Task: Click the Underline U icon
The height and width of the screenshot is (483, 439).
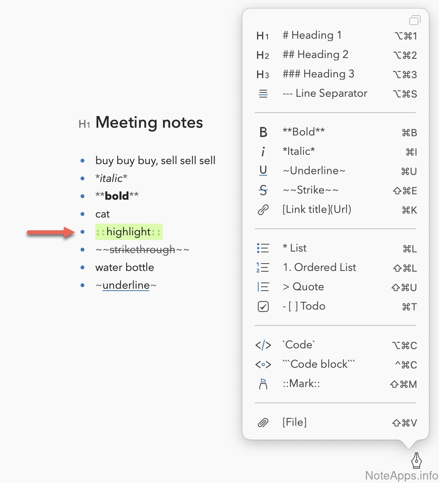Action: point(263,171)
